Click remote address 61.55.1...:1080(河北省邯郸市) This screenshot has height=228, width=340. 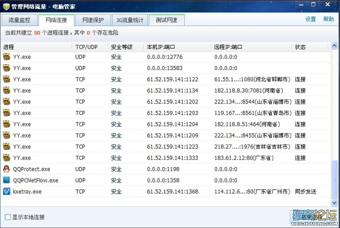(x=252, y=79)
